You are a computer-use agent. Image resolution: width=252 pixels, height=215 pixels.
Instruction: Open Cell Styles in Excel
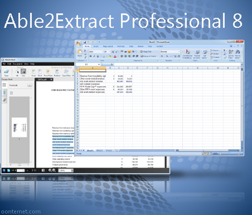point(205,54)
